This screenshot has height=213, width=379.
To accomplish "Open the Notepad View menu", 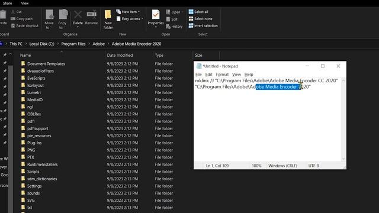I will coord(236,75).
